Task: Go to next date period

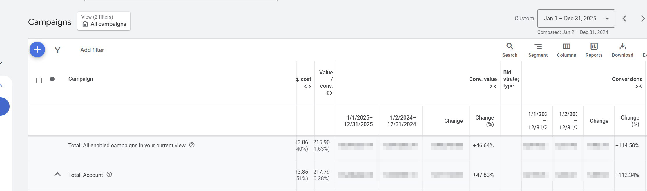Action: click(642, 19)
